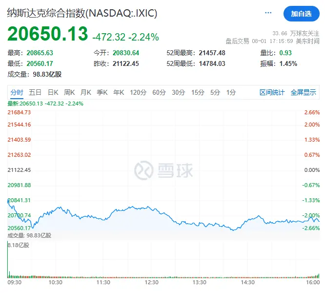Click the right-axis label 2.66%

pyautogui.click(x=312, y=112)
